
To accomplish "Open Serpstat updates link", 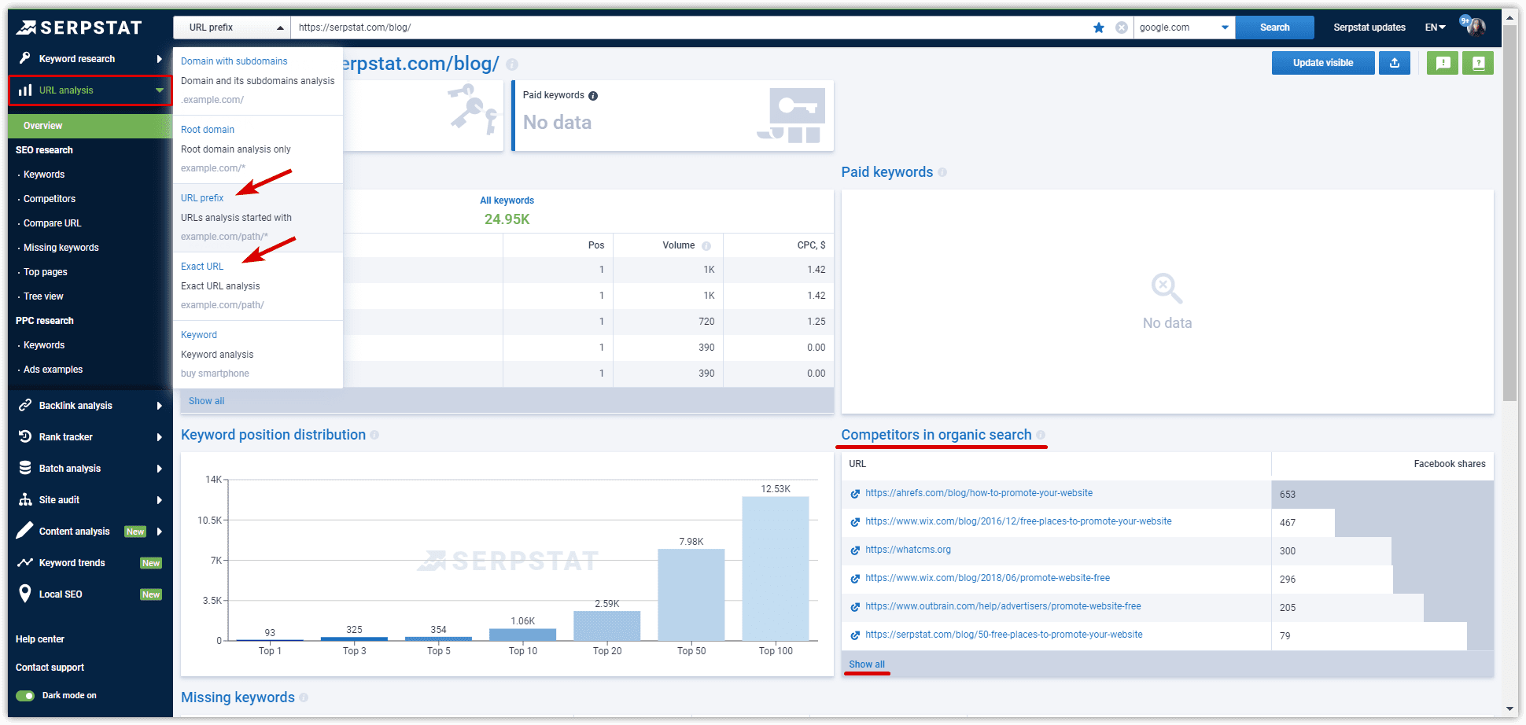I will pyautogui.click(x=1369, y=28).
